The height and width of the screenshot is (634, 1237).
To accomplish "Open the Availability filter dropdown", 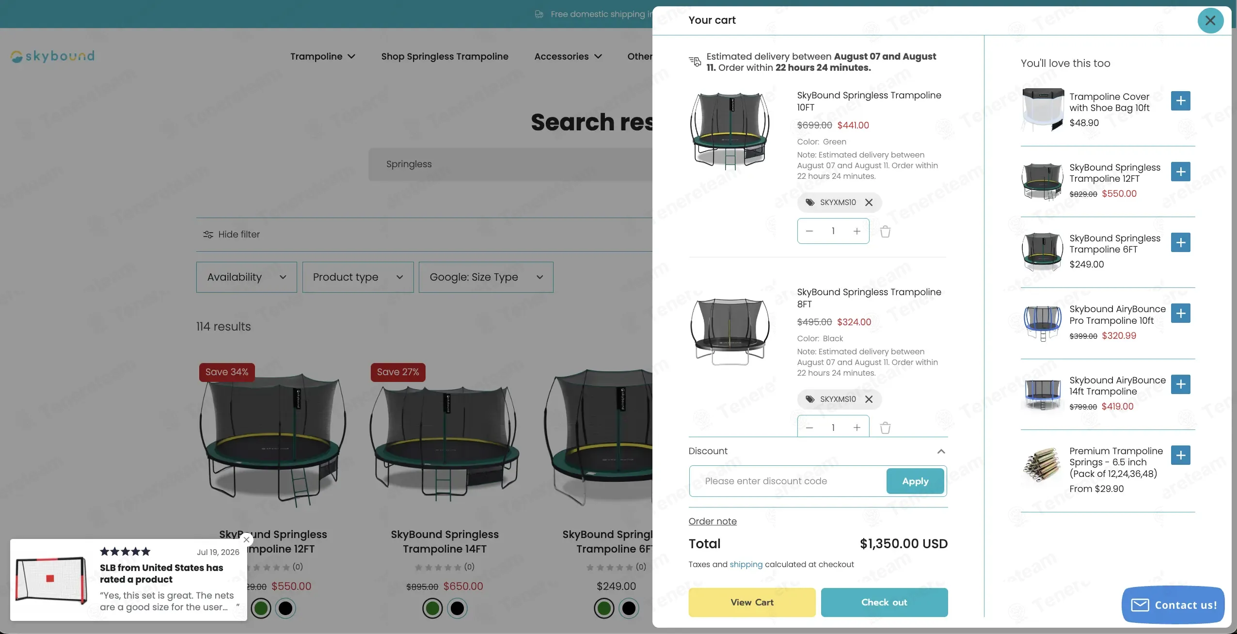I will point(246,277).
